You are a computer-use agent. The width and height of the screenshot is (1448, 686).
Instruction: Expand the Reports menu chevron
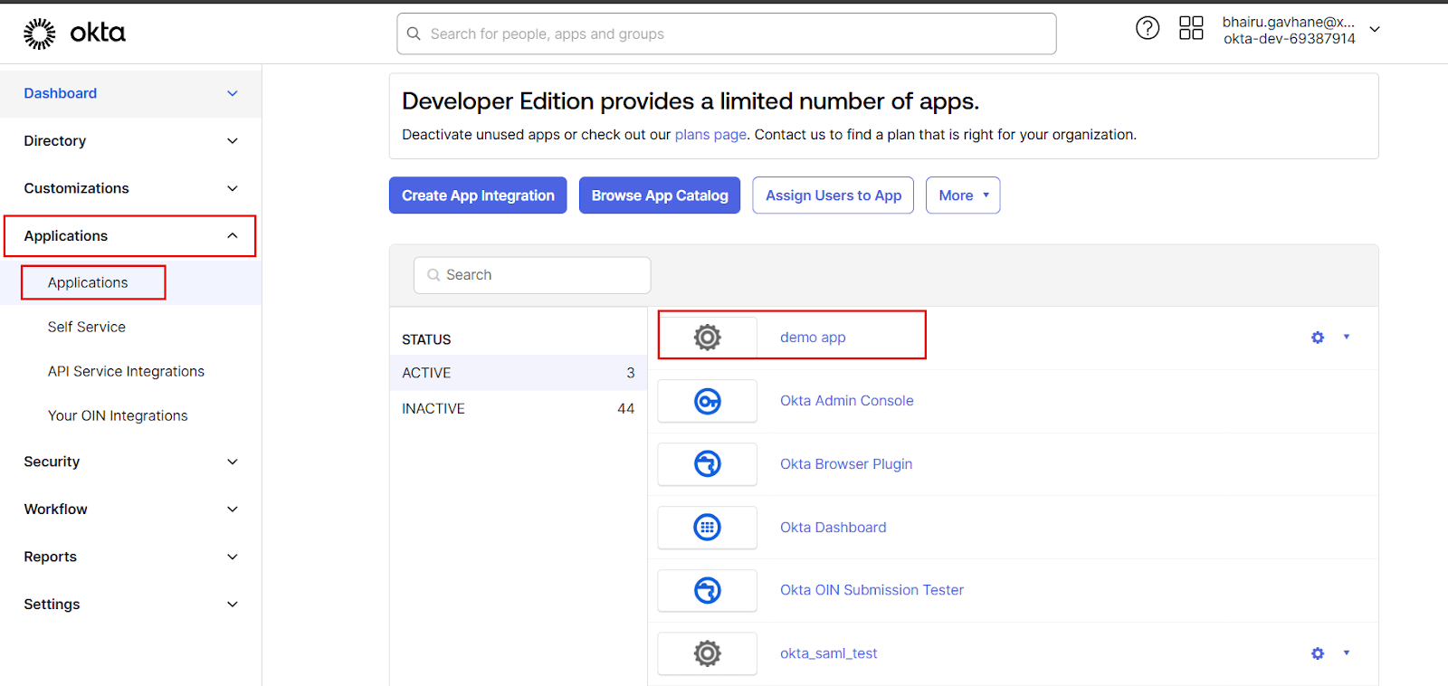[233, 557]
